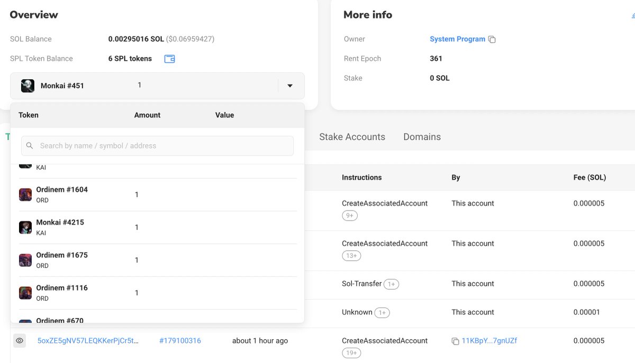Click the Value column header in token list
The width and height of the screenshot is (635, 363).
(x=224, y=115)
